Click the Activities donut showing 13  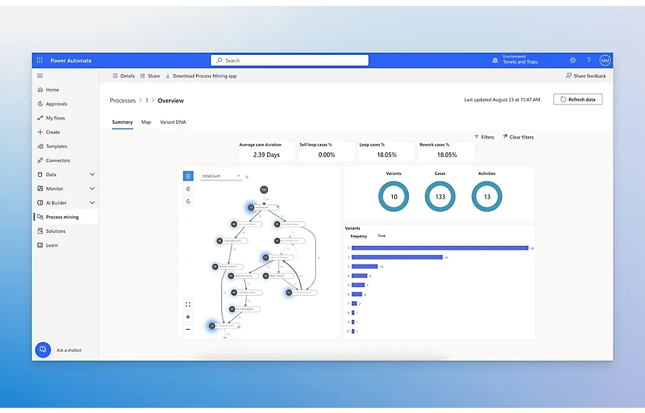(x=486, y=197)
